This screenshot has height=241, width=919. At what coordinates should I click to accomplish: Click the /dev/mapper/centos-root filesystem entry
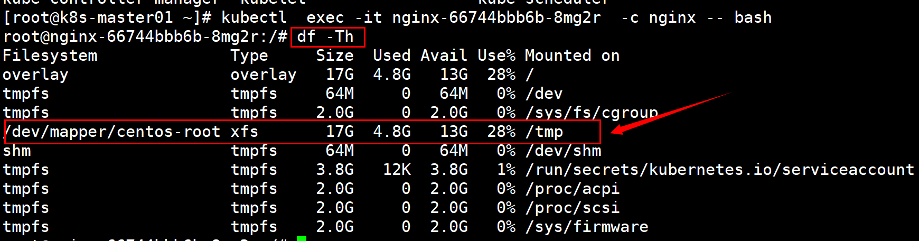click(x=111, y=132)
